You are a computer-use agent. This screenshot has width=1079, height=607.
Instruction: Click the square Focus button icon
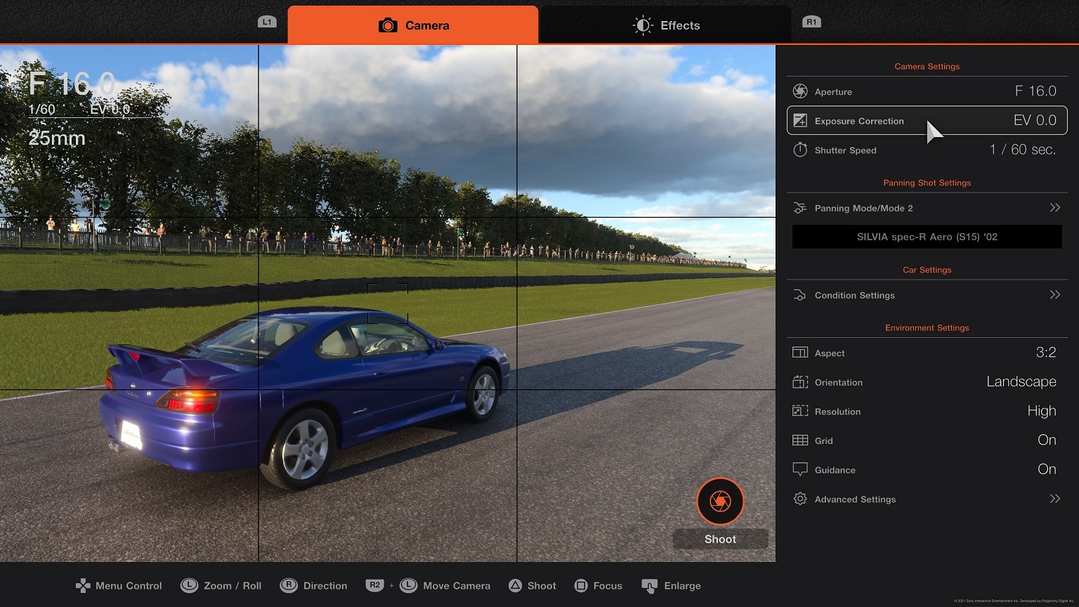click(581, 585)
